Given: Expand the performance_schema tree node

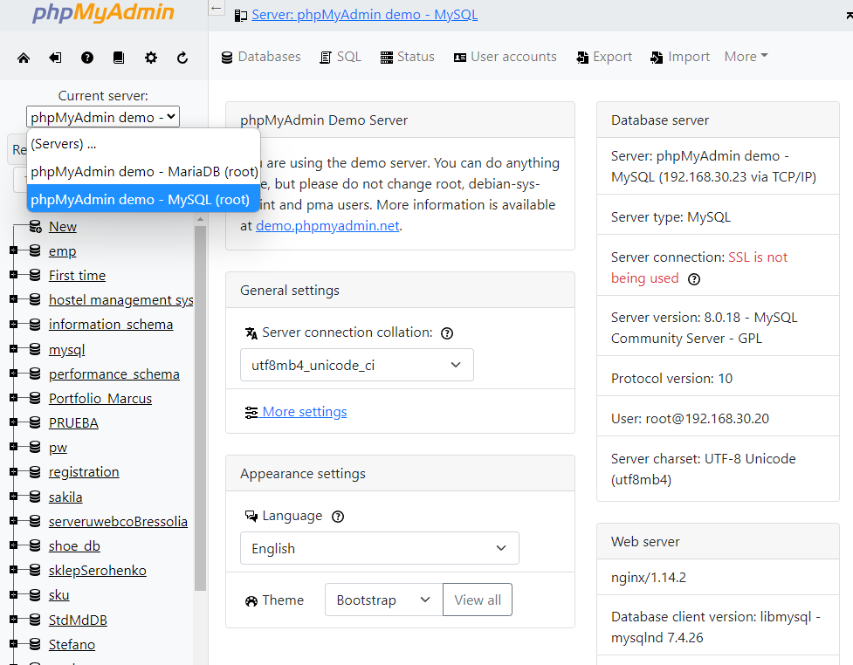Looking at the screenshot, I should coord(14,374).
